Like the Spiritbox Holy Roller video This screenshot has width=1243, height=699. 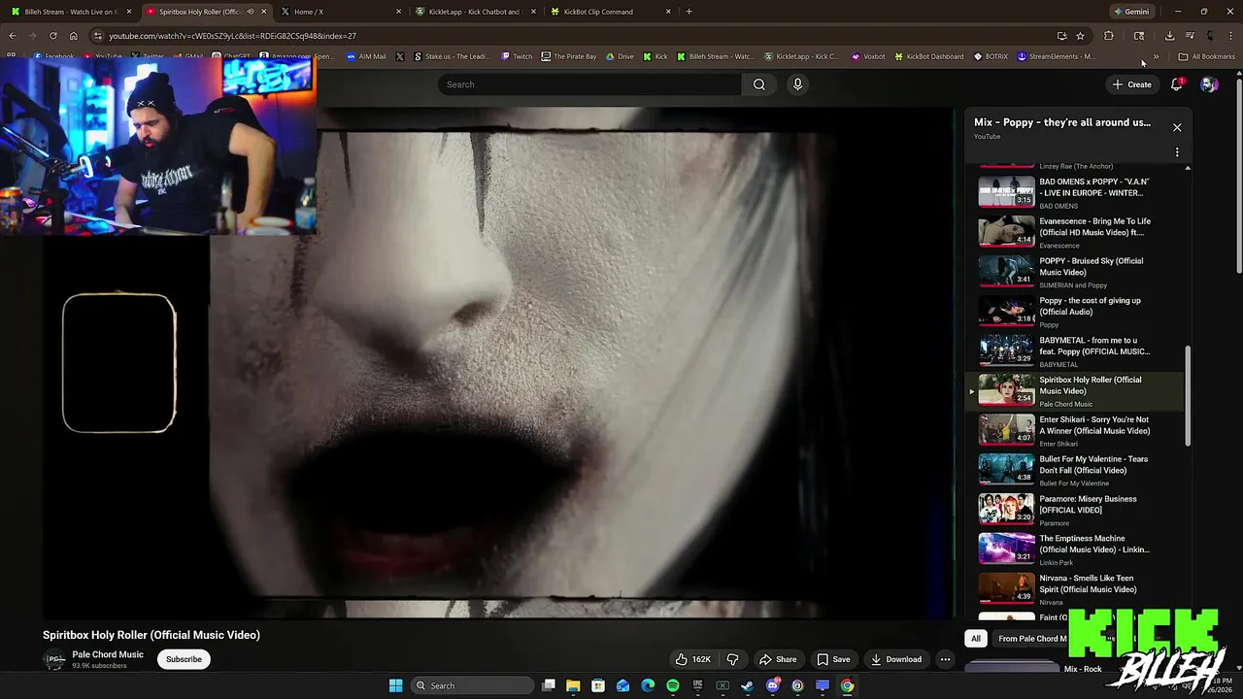pos(693,659)
